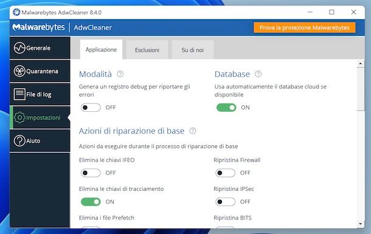Show help for Modalità setting
Image resolution: width=371 pixels, height=234 pixels.
pyautogui.click(x=120, y=74)
